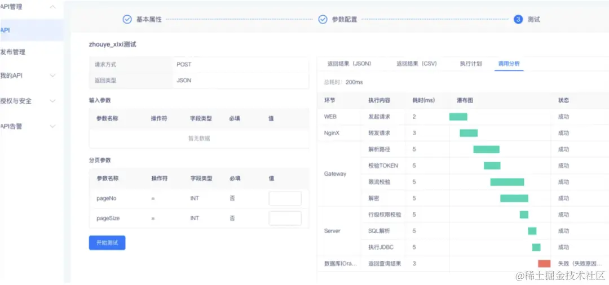Select API item in sidebar
Screen dimensions: 609x285
point(31,30)
